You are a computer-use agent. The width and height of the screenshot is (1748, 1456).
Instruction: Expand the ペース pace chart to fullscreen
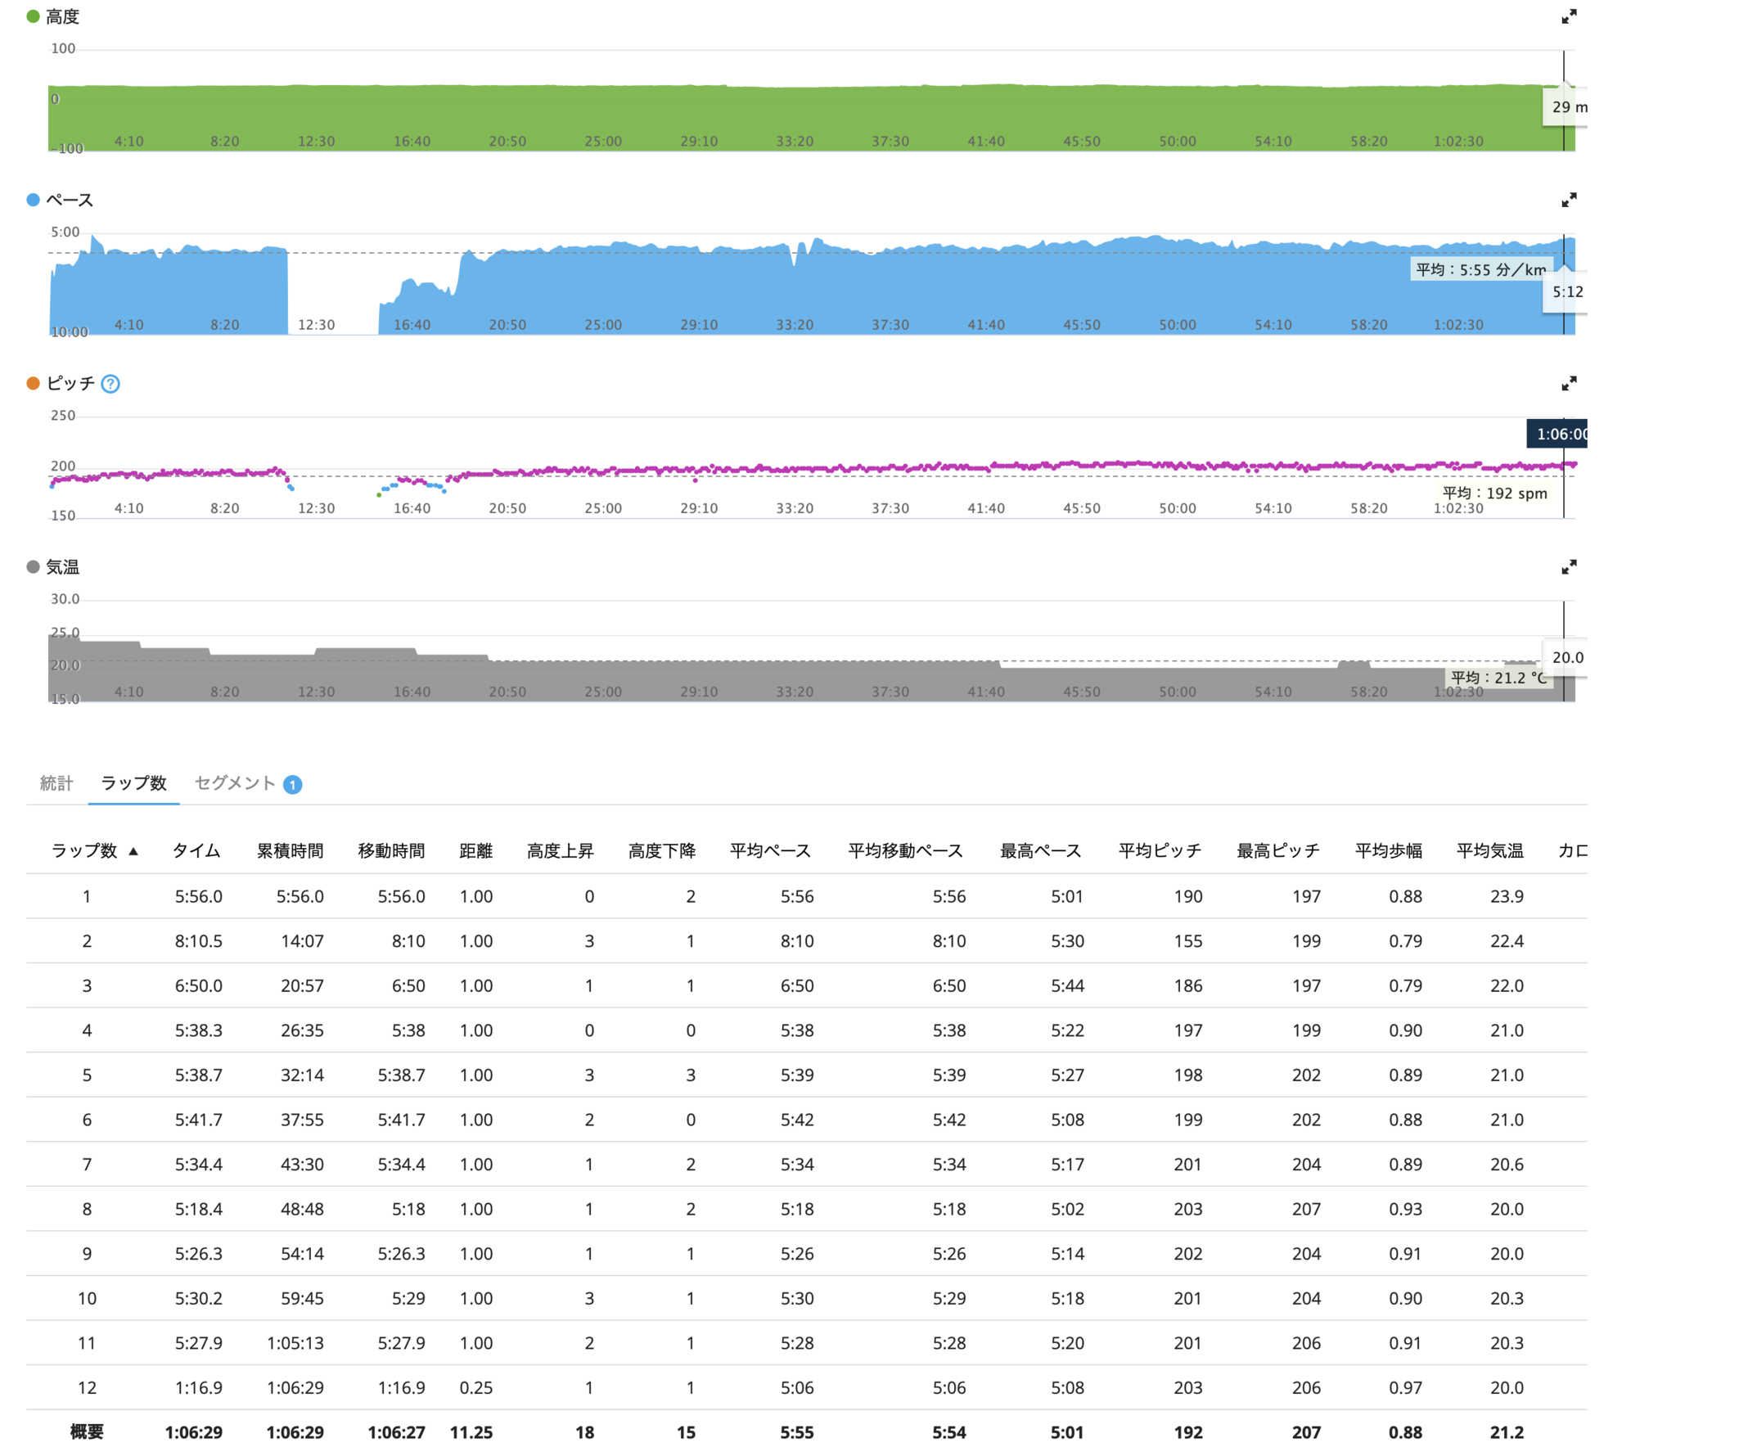coord(1568,200)
